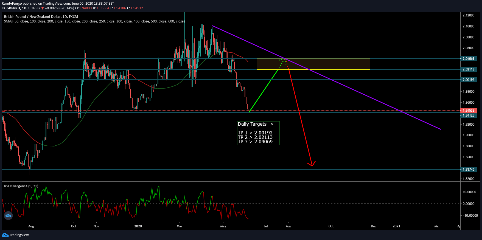Image resolution: width=482 pixels, height=240 pixels.
Task: Click the 10.00000 RSI axis value
Action: [469, 192]
